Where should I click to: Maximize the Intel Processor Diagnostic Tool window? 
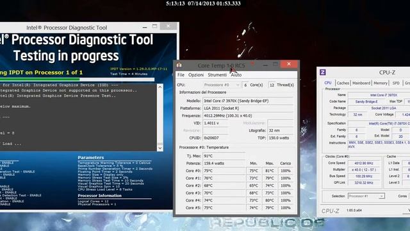click(155, 26)
